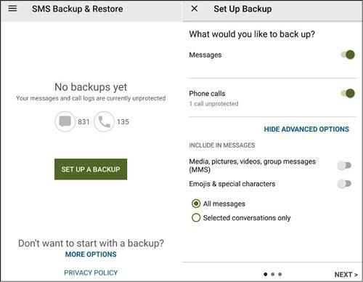Close the Set Up Backup screen
Screen dimensions: 363x282
[195, 9]
